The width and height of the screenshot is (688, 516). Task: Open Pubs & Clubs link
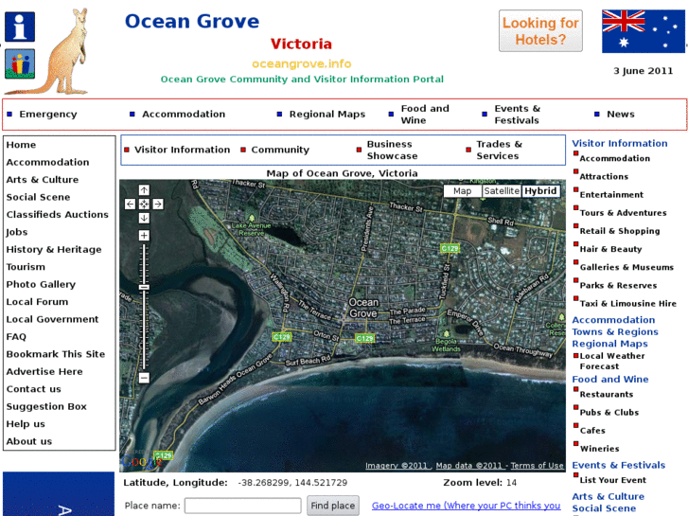(609, 413)
